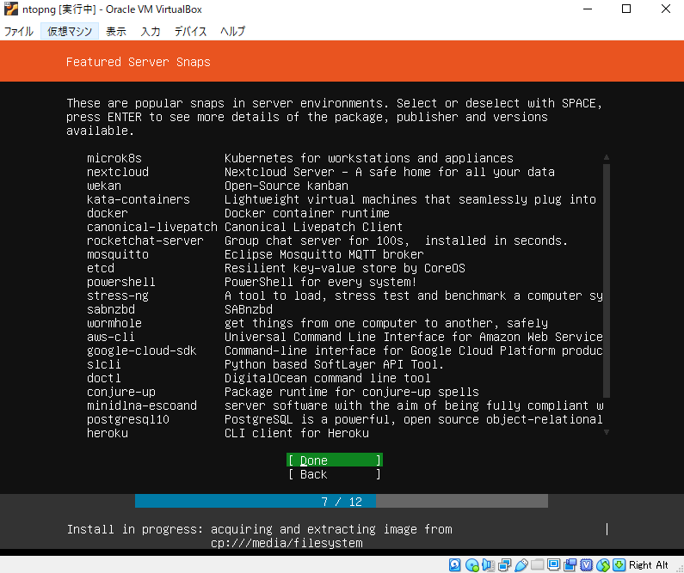Viewport: 684px width, 573px height.
Task: Click 'Eclipse Mosquitto MQTT broker' description
Action: click(324, 255)
